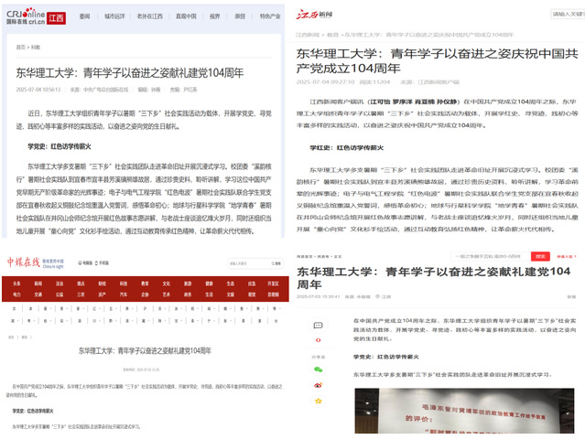
Task: Open the 艺术 tab in the red navigation bar
Action: pos(166,294)
